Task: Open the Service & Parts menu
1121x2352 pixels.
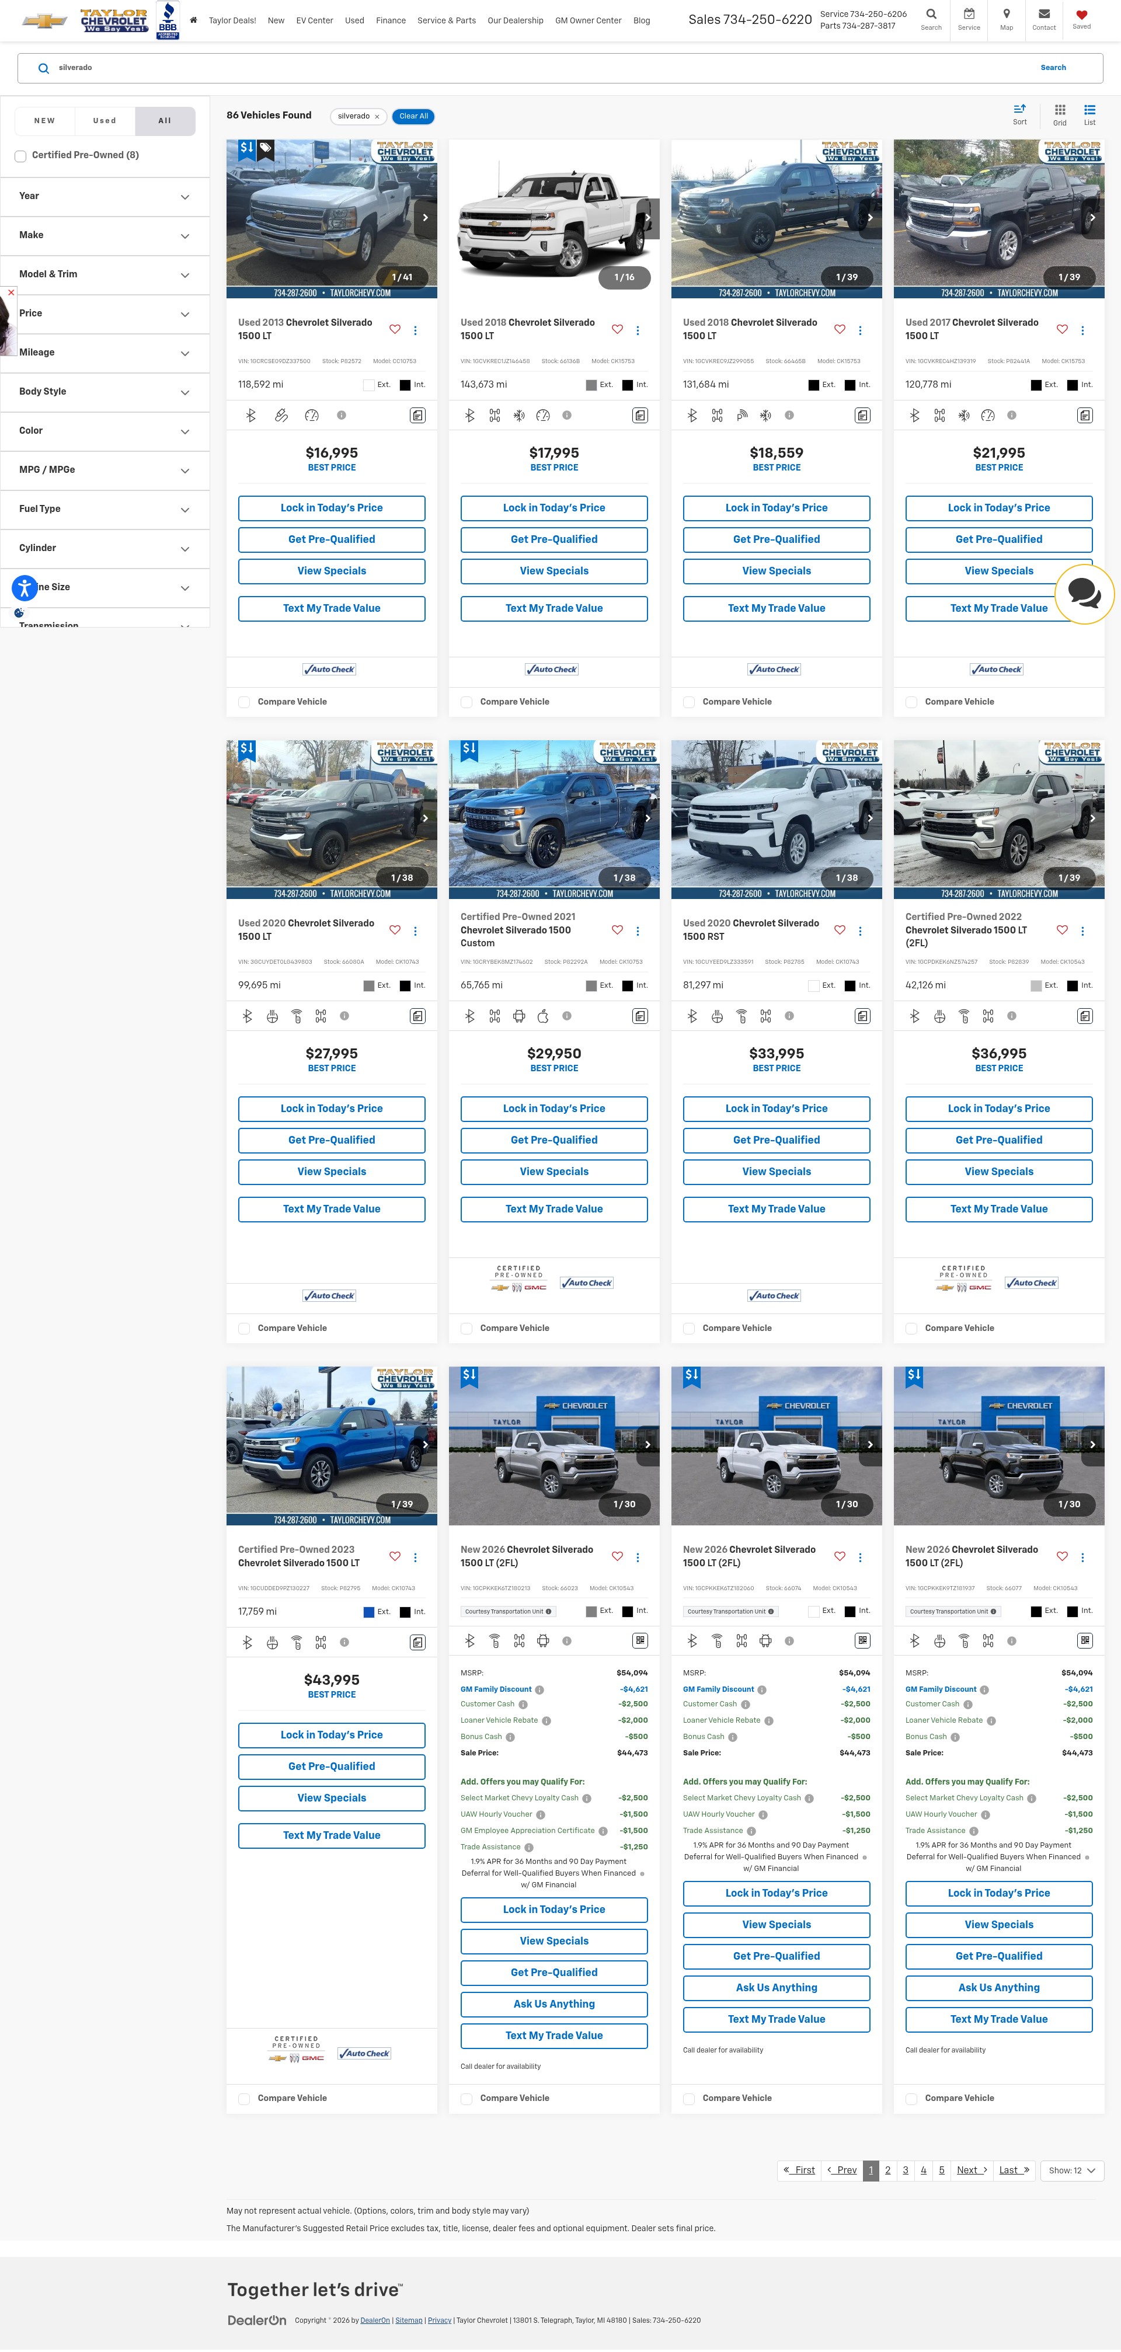Action: point(447,20)
